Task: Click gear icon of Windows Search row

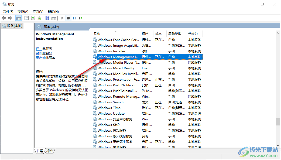Action: coord(95,102)
